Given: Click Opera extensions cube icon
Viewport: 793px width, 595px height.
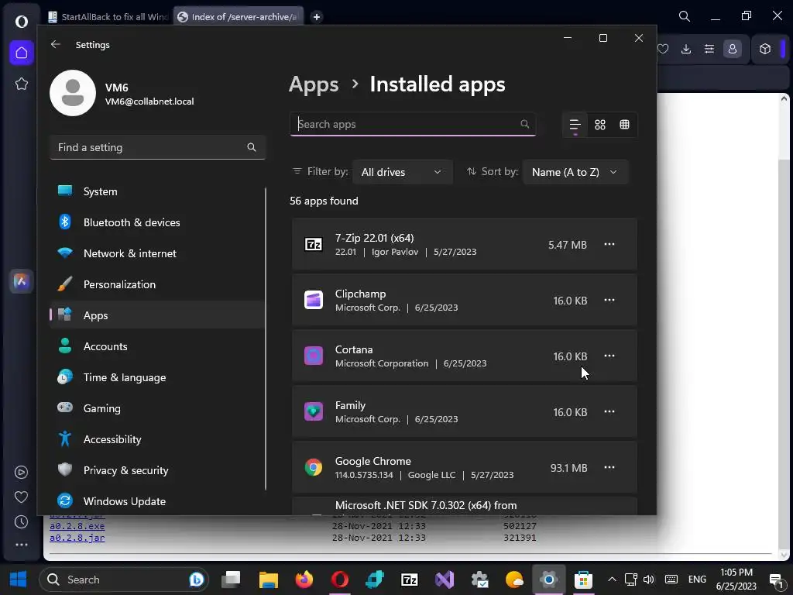Looking at the screenshot, I should coord(764,49).
